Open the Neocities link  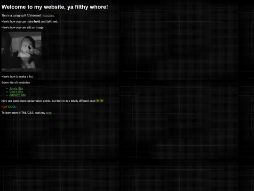click(x=48, y=16)
